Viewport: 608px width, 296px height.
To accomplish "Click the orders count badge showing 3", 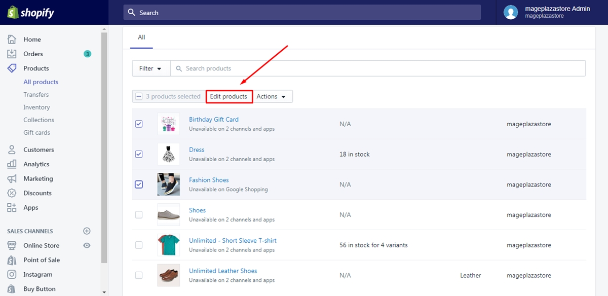I will [x=87, y=54].
